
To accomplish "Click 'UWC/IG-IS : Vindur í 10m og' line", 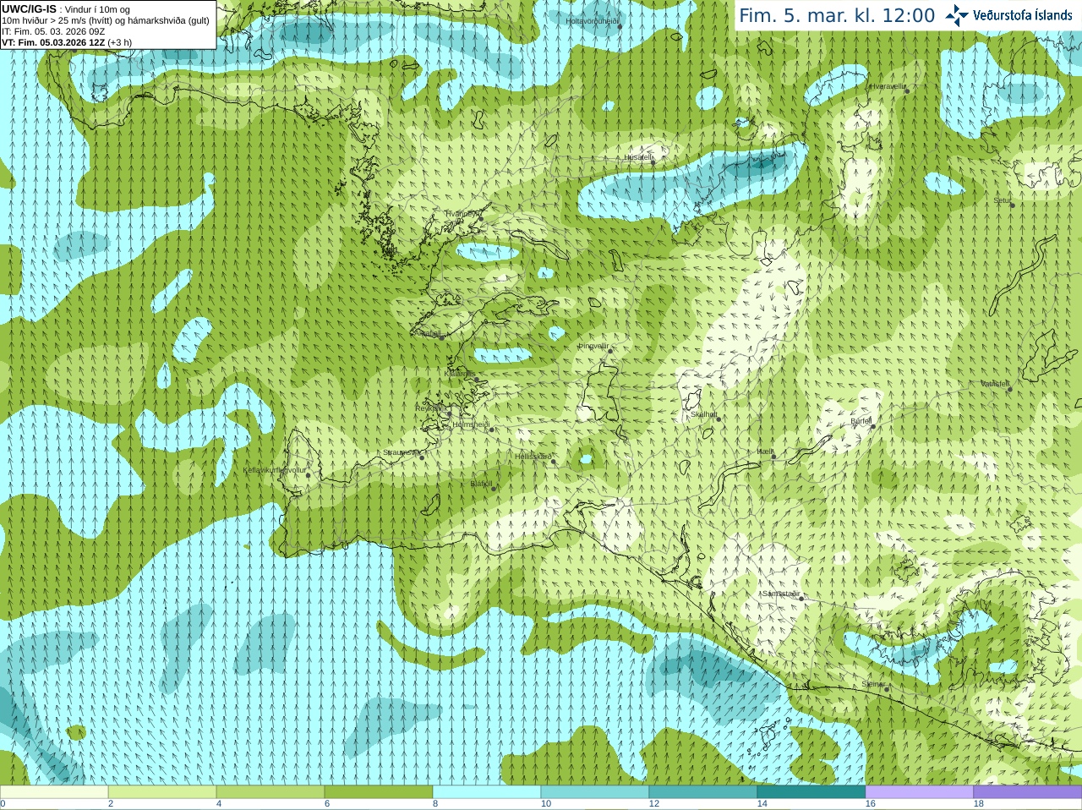I will click(66, 9).
